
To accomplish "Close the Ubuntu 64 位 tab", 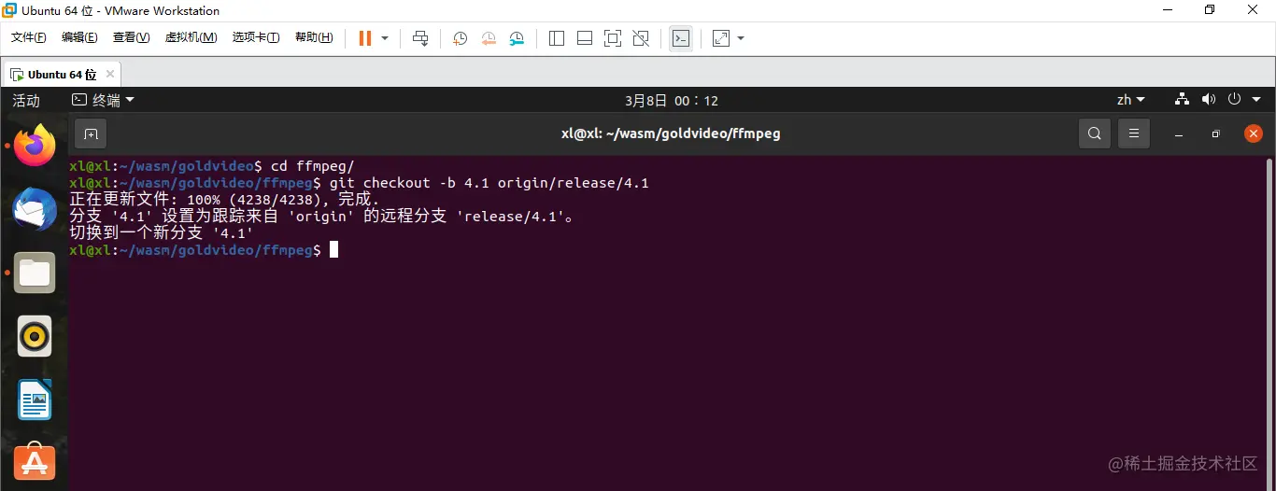I will pyautogui.click(x=110, y=74).
